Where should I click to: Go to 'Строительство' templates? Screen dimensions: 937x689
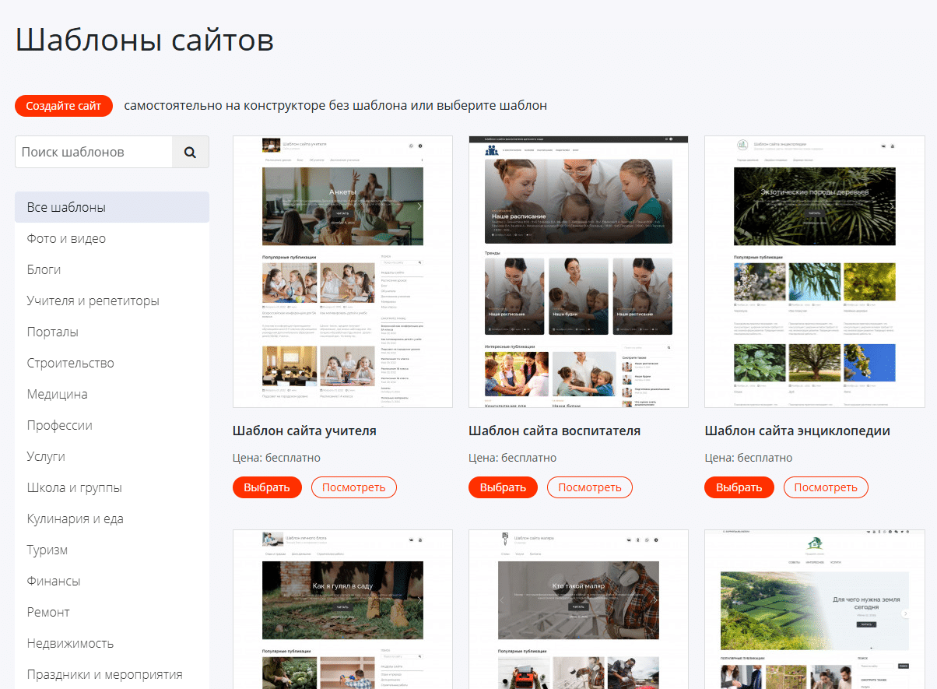click(x=70, y=363)
